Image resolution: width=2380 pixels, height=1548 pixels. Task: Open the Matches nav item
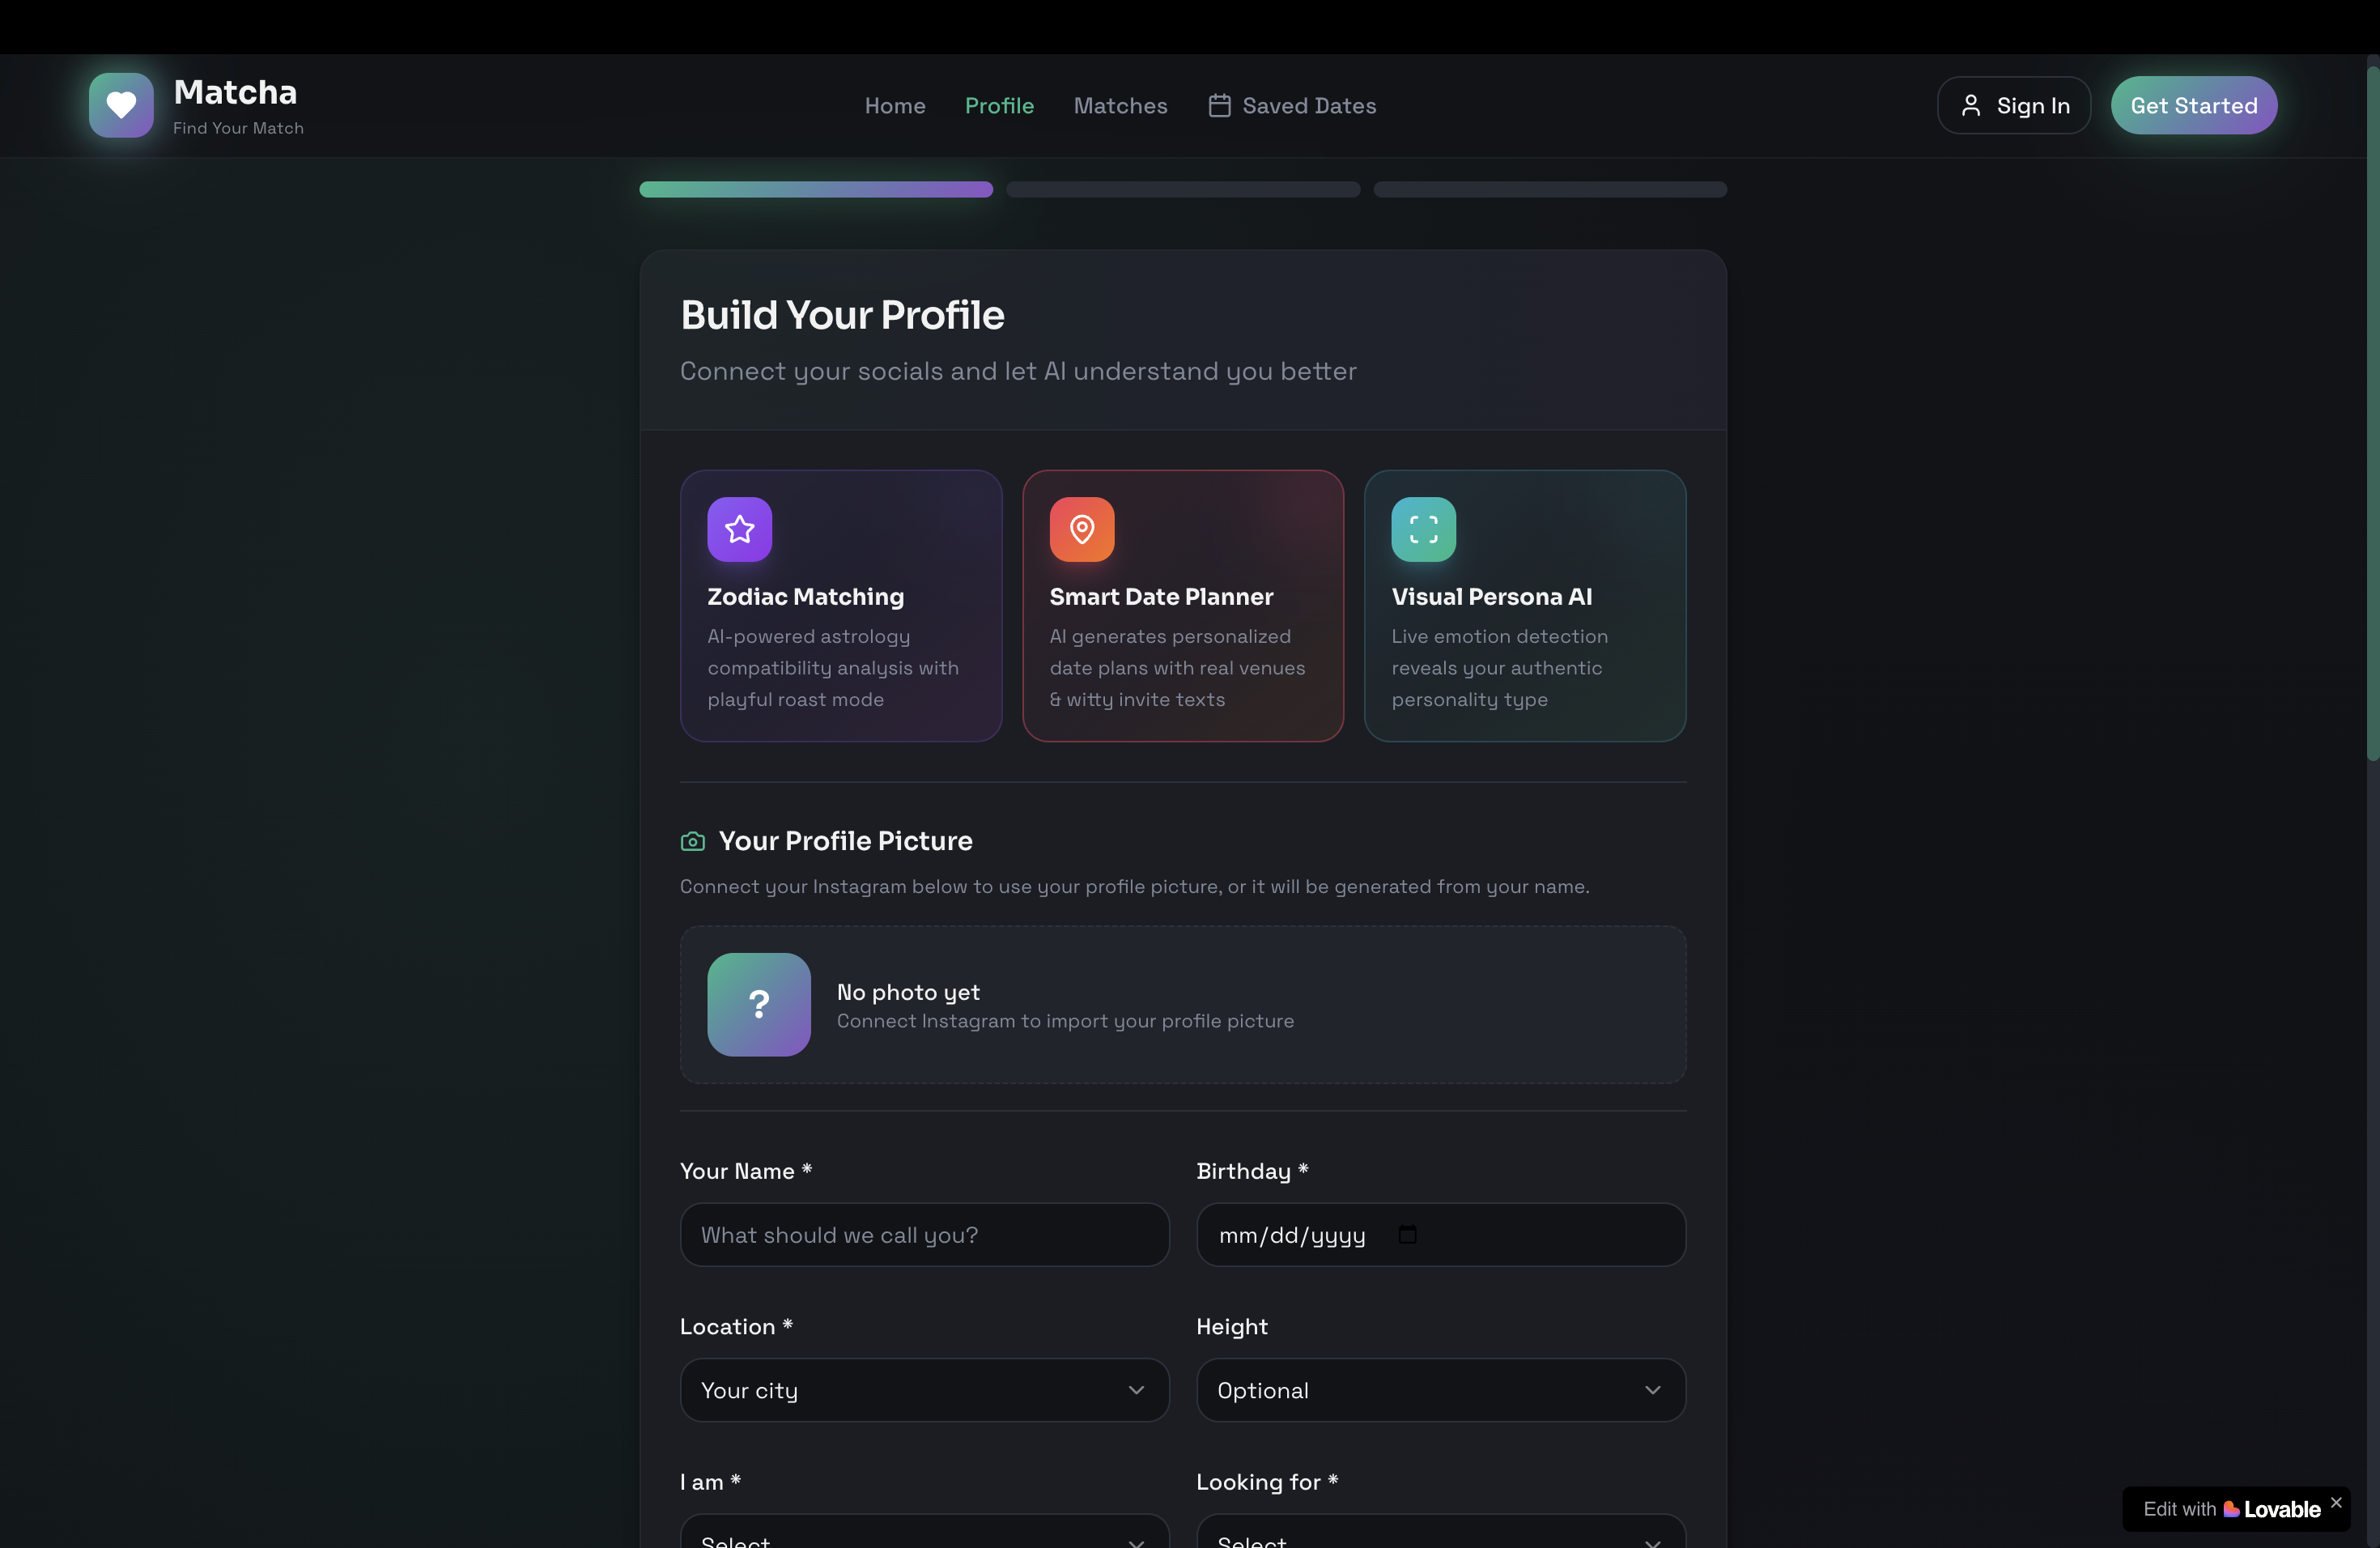coord(1120,106)
